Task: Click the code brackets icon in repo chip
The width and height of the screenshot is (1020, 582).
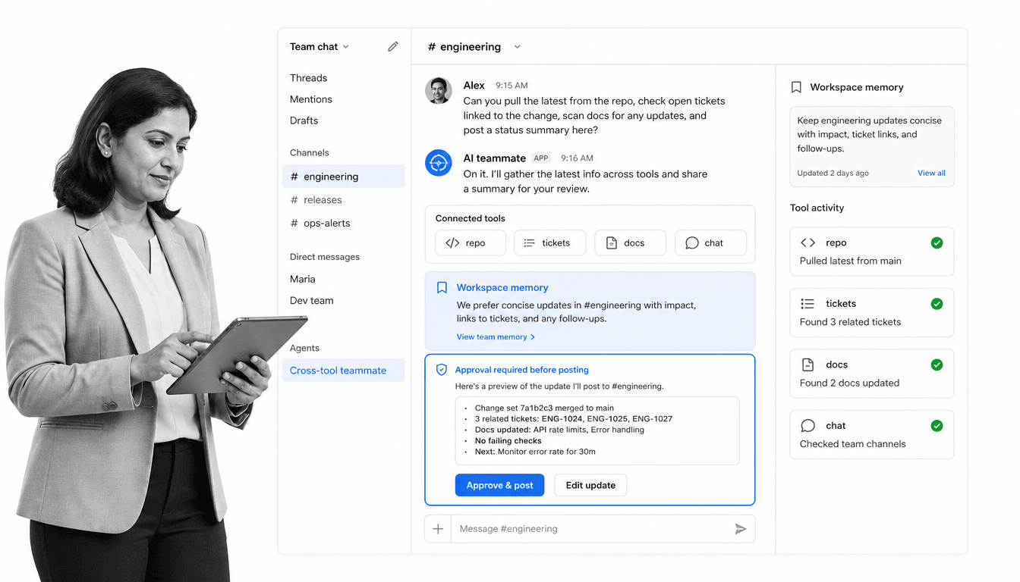Action: coord(452,243)
